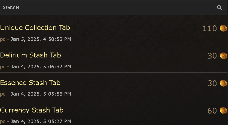The image size is (228, 125).
Task: Click the pc label under Currency Stash Tab
Action: point(3,121)
